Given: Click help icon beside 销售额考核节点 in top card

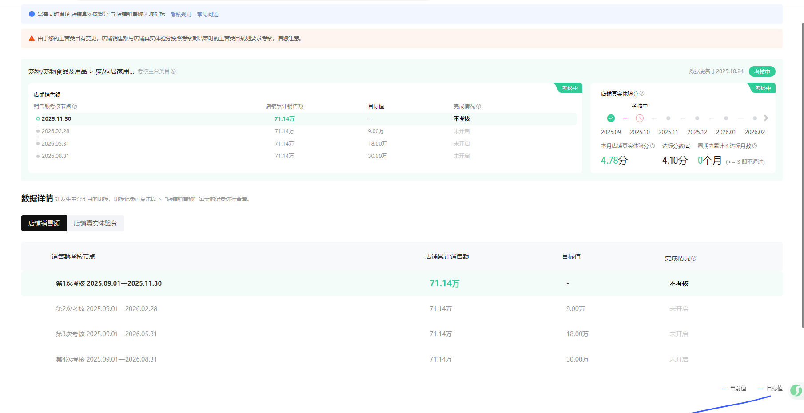Looking at the screenshot, I should [x=75, y=106].
